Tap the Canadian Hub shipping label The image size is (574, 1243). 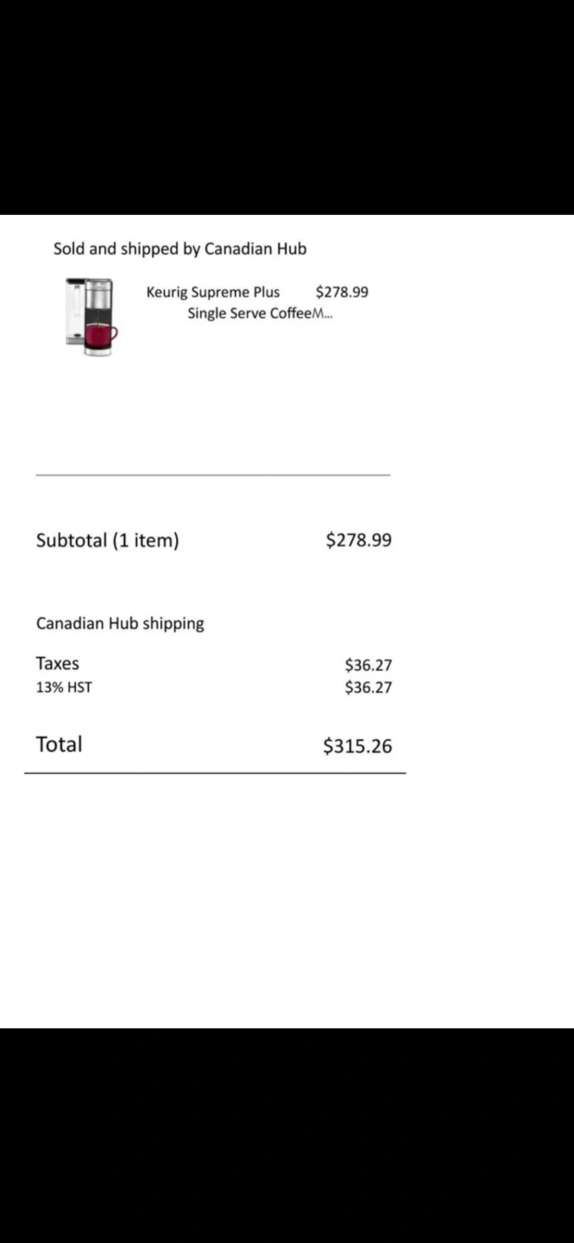(x=120, y=623)
